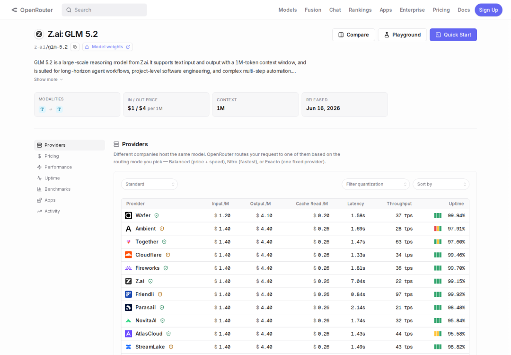This screenshot has width=511, height=355.
Task: Click the Latency column header
Action: tap(355, 204)
